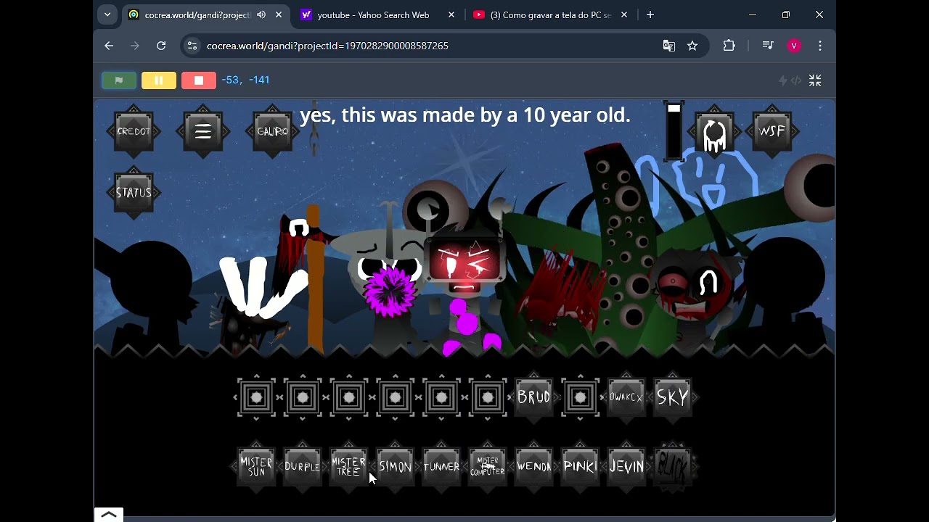929x522 pixels.
Task: Pick the SIMON character icon
Action: tap(396, 466)
